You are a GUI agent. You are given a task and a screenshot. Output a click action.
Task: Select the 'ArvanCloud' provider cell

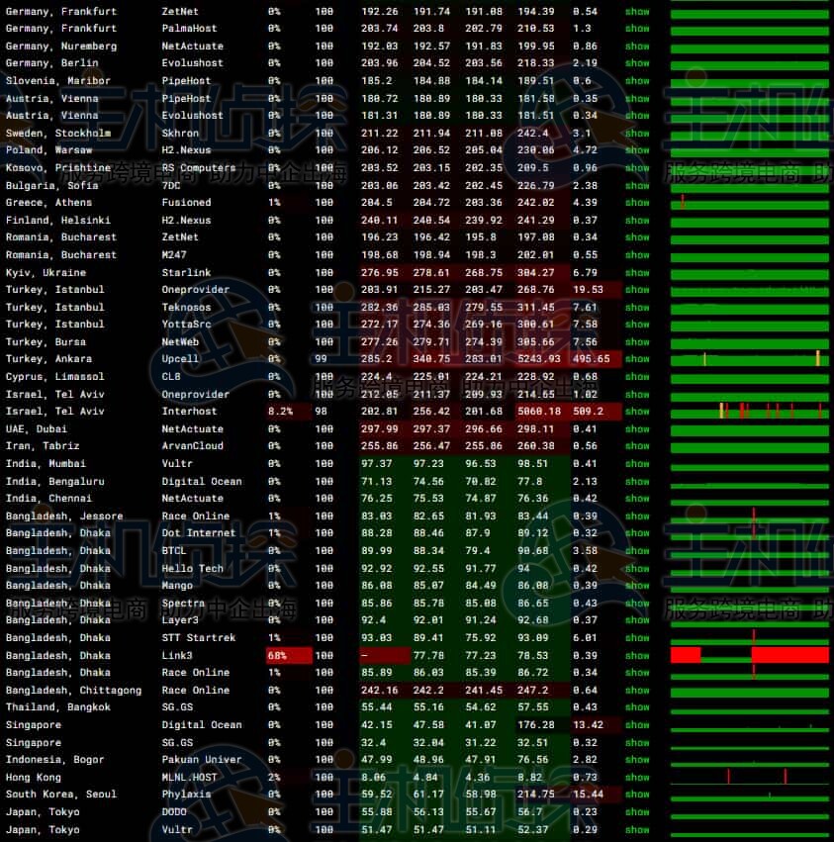(x=192, y=446)
